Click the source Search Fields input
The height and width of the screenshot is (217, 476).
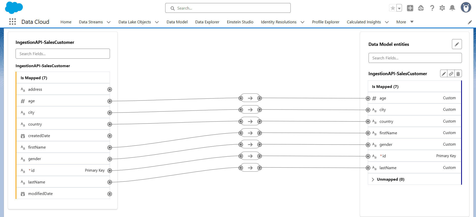(63, 54)
